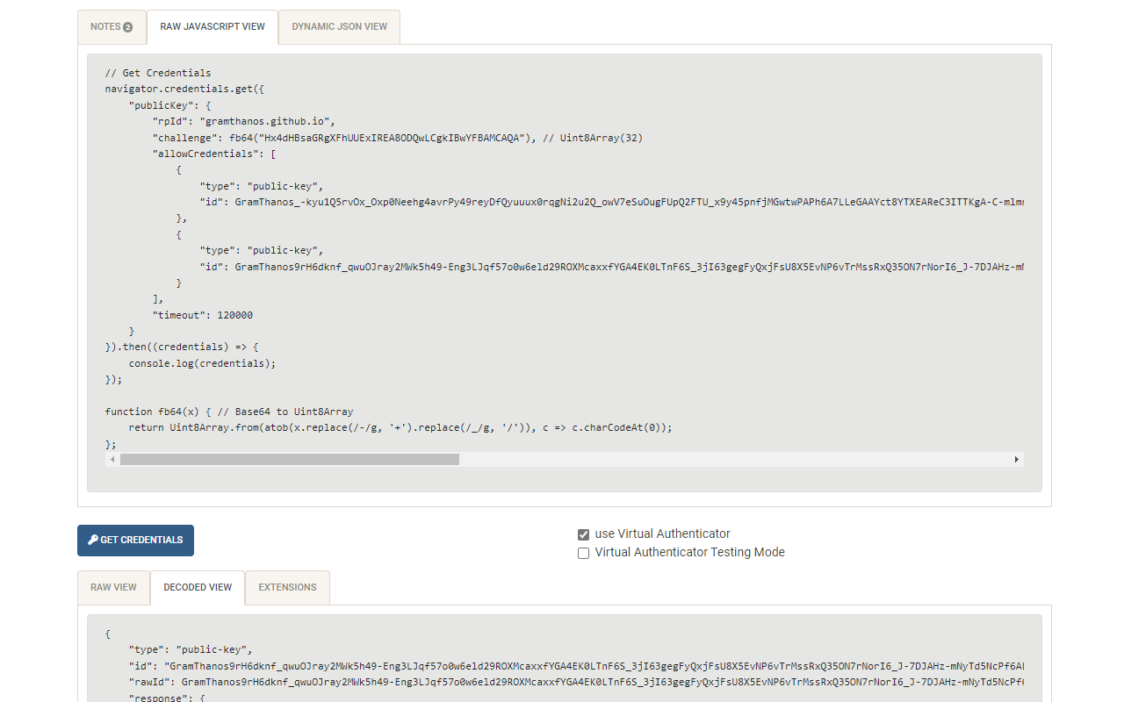The width and height of the screenshot is (1124, 702).
Task: Click the rawId line in decoded output
Action: [576, 682]
